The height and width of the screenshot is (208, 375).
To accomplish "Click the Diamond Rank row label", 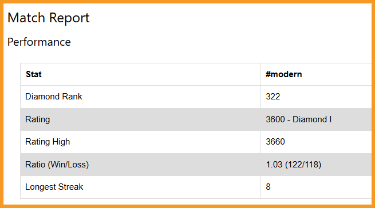I will point(54,97).
